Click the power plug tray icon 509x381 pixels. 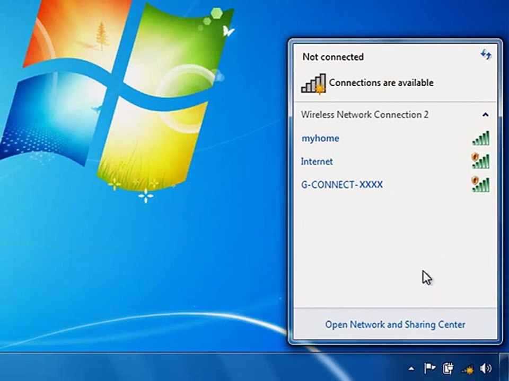449,368
